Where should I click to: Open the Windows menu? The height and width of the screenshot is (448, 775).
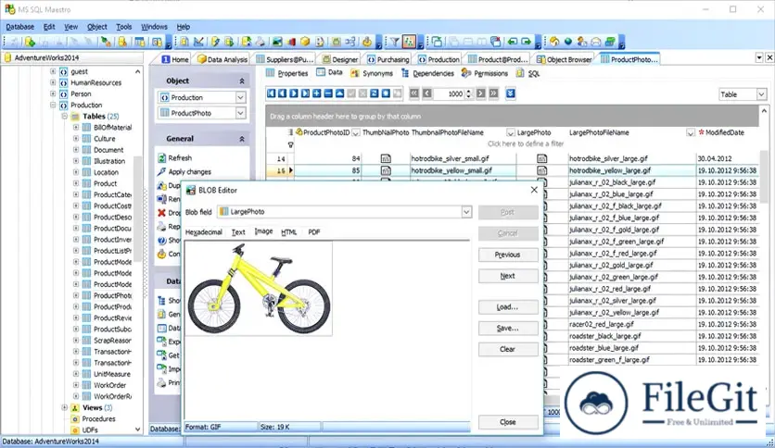[x=154, y=27]
